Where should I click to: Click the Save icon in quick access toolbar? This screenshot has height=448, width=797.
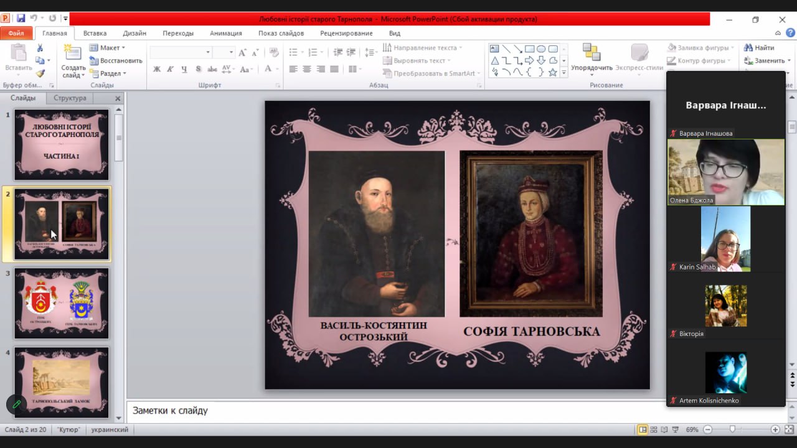click(21, 19)
